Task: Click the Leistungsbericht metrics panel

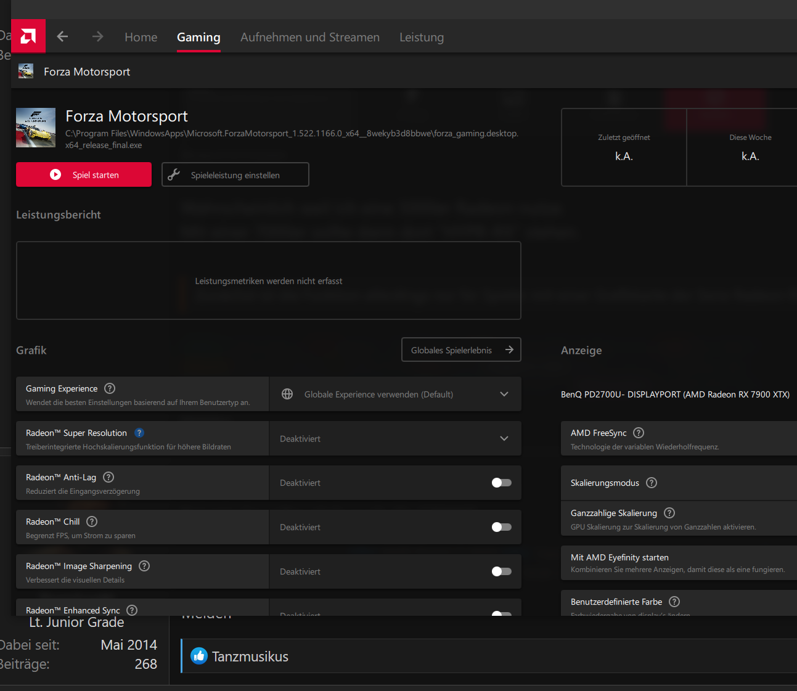Action: [269, 280]
